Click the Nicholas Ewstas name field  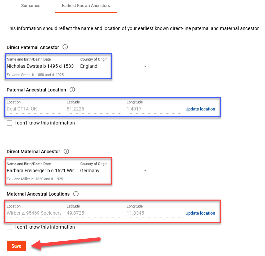pyautogui.click(x=40, y=66)
